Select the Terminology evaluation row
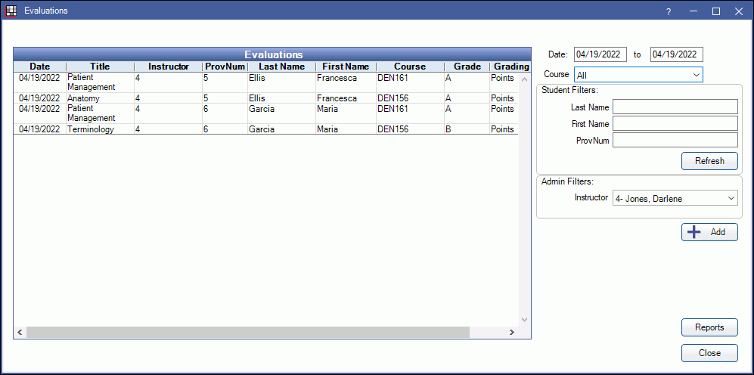754x375 pixels. (x=266, y=129)
